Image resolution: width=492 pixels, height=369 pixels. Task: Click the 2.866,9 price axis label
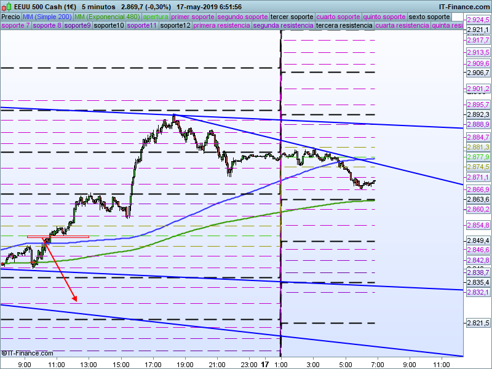pos(478,189)
